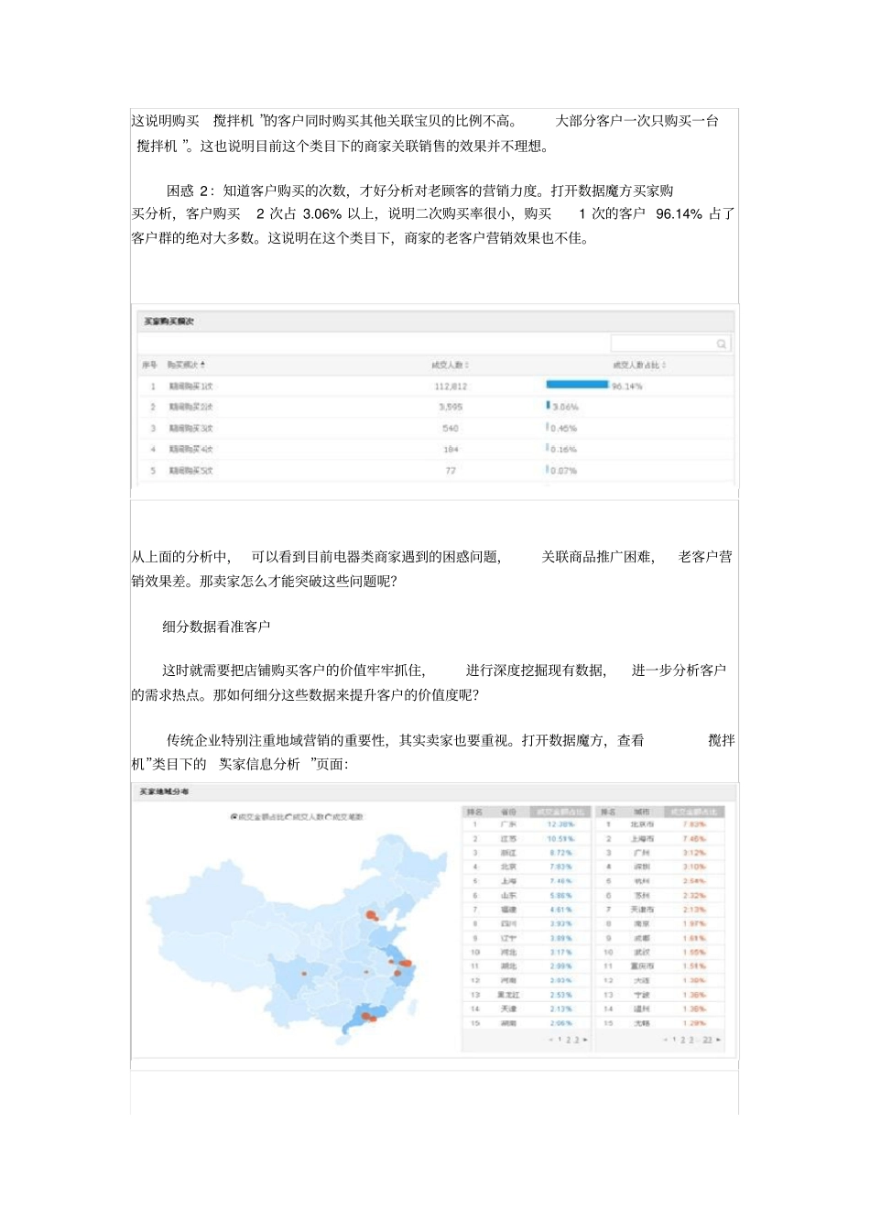Go to previous page of city table

pos(666,1040)
